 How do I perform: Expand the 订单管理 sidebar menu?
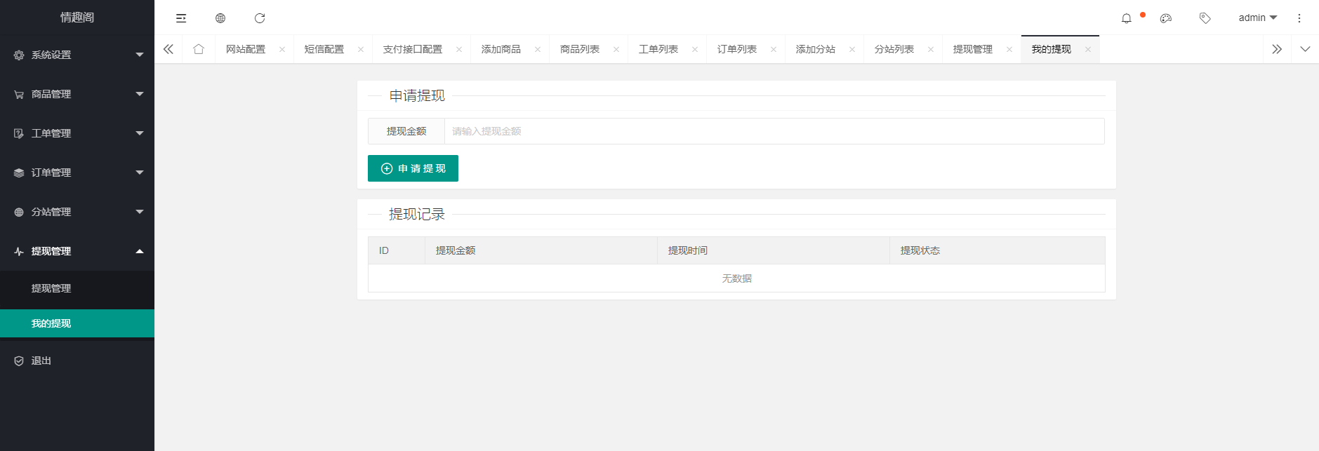(77, 173)
